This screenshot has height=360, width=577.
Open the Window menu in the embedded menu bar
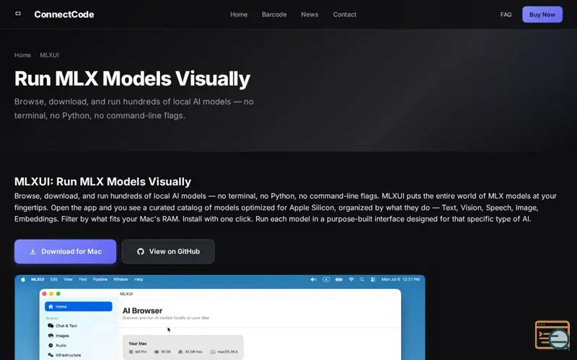pyautogui.click(x=120, y=279)
